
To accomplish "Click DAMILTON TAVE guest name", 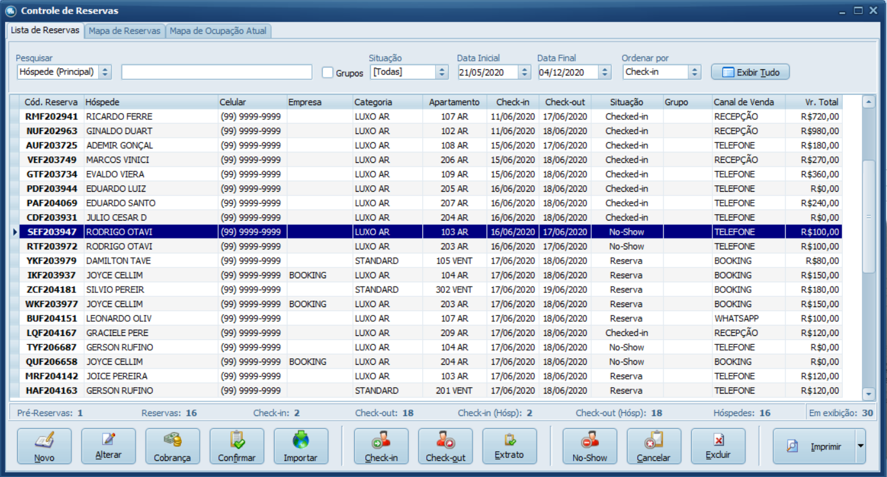I will click(x=119, y=261).
